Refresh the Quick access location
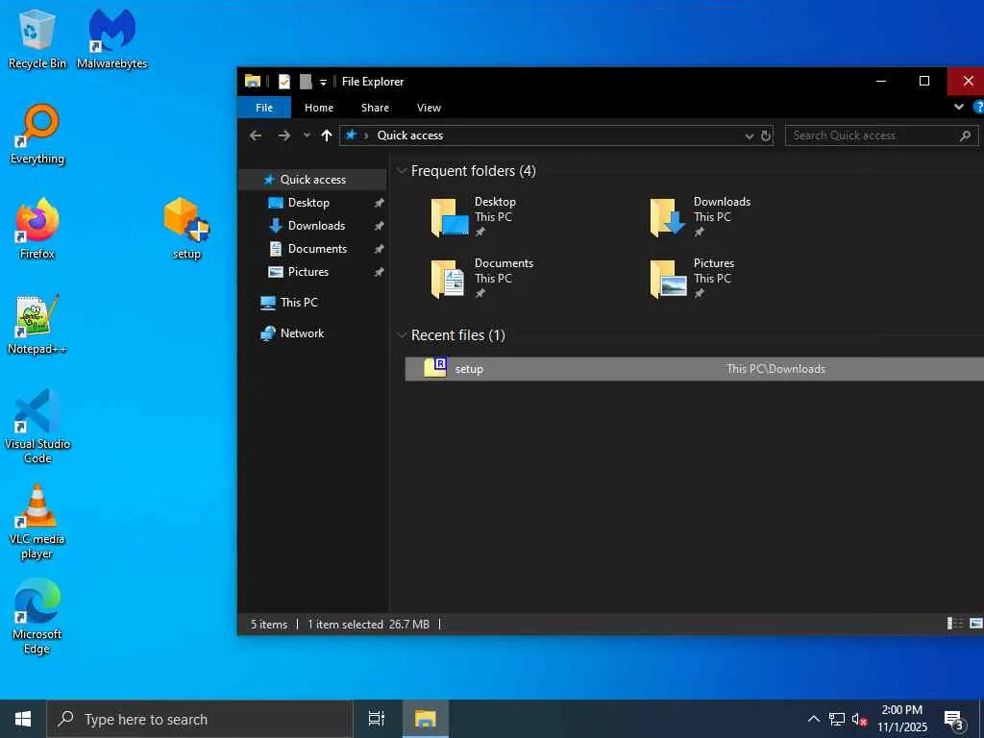 (x=766, y=135)
